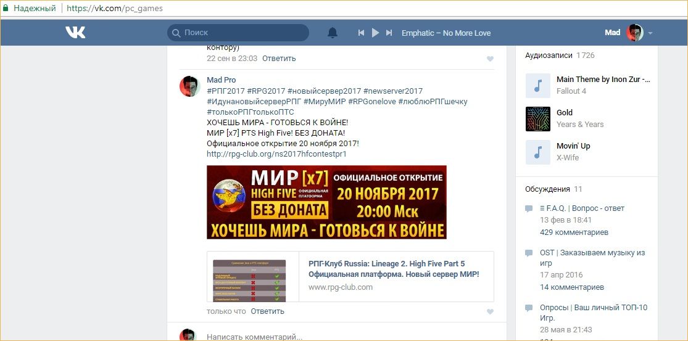688x341 pixels.
Task: Open the Emphatic – No More Love player
Action: point(446,33)
